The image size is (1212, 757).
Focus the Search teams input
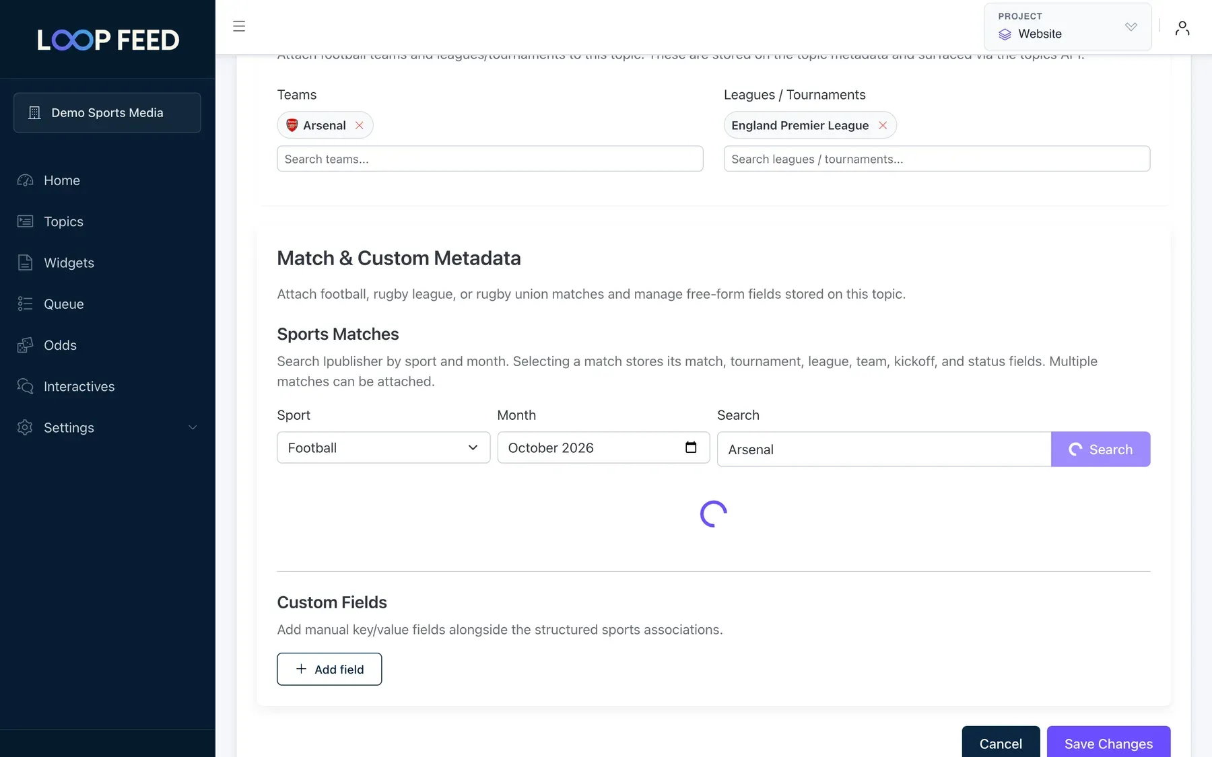(490, 159)
